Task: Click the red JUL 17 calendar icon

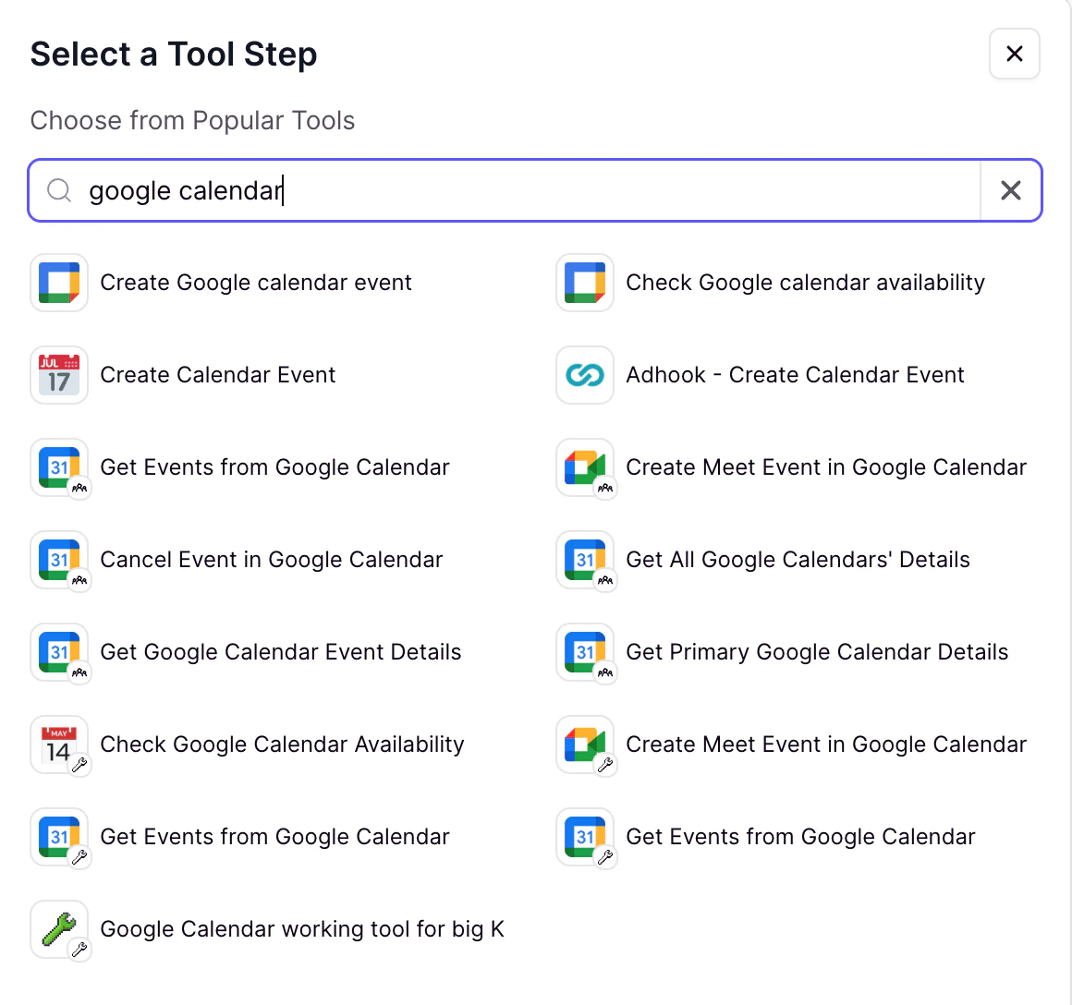Action: click(58, 375)
